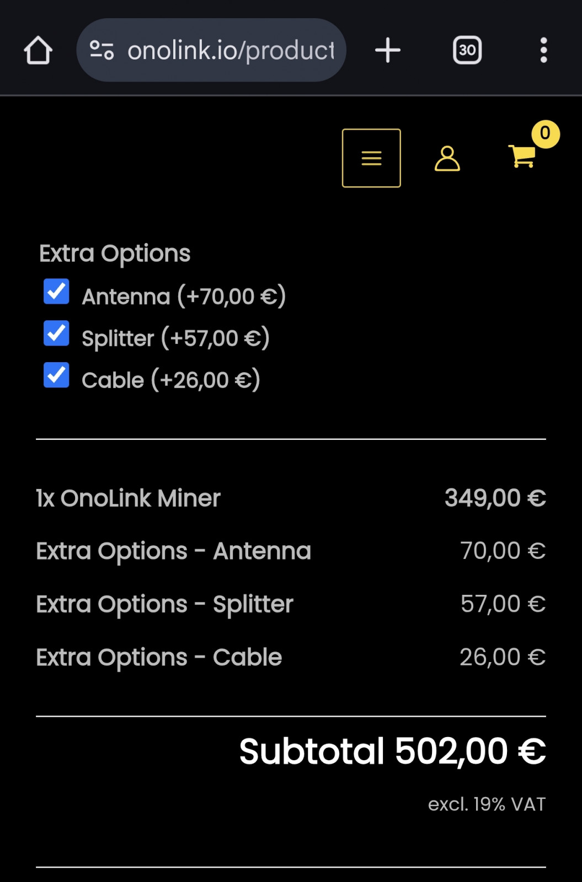Open the user account icon
582x882 pixels.
(447, 159)
